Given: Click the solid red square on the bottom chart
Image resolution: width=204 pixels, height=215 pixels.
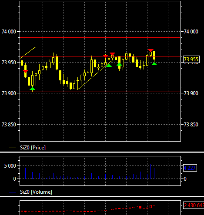Looking at the screenshot, I should point(140,207).
